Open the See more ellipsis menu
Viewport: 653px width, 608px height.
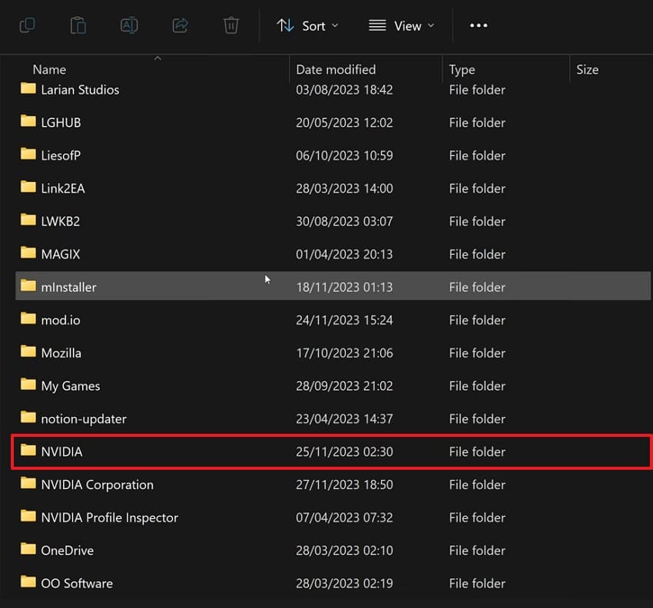click(479, 25)
